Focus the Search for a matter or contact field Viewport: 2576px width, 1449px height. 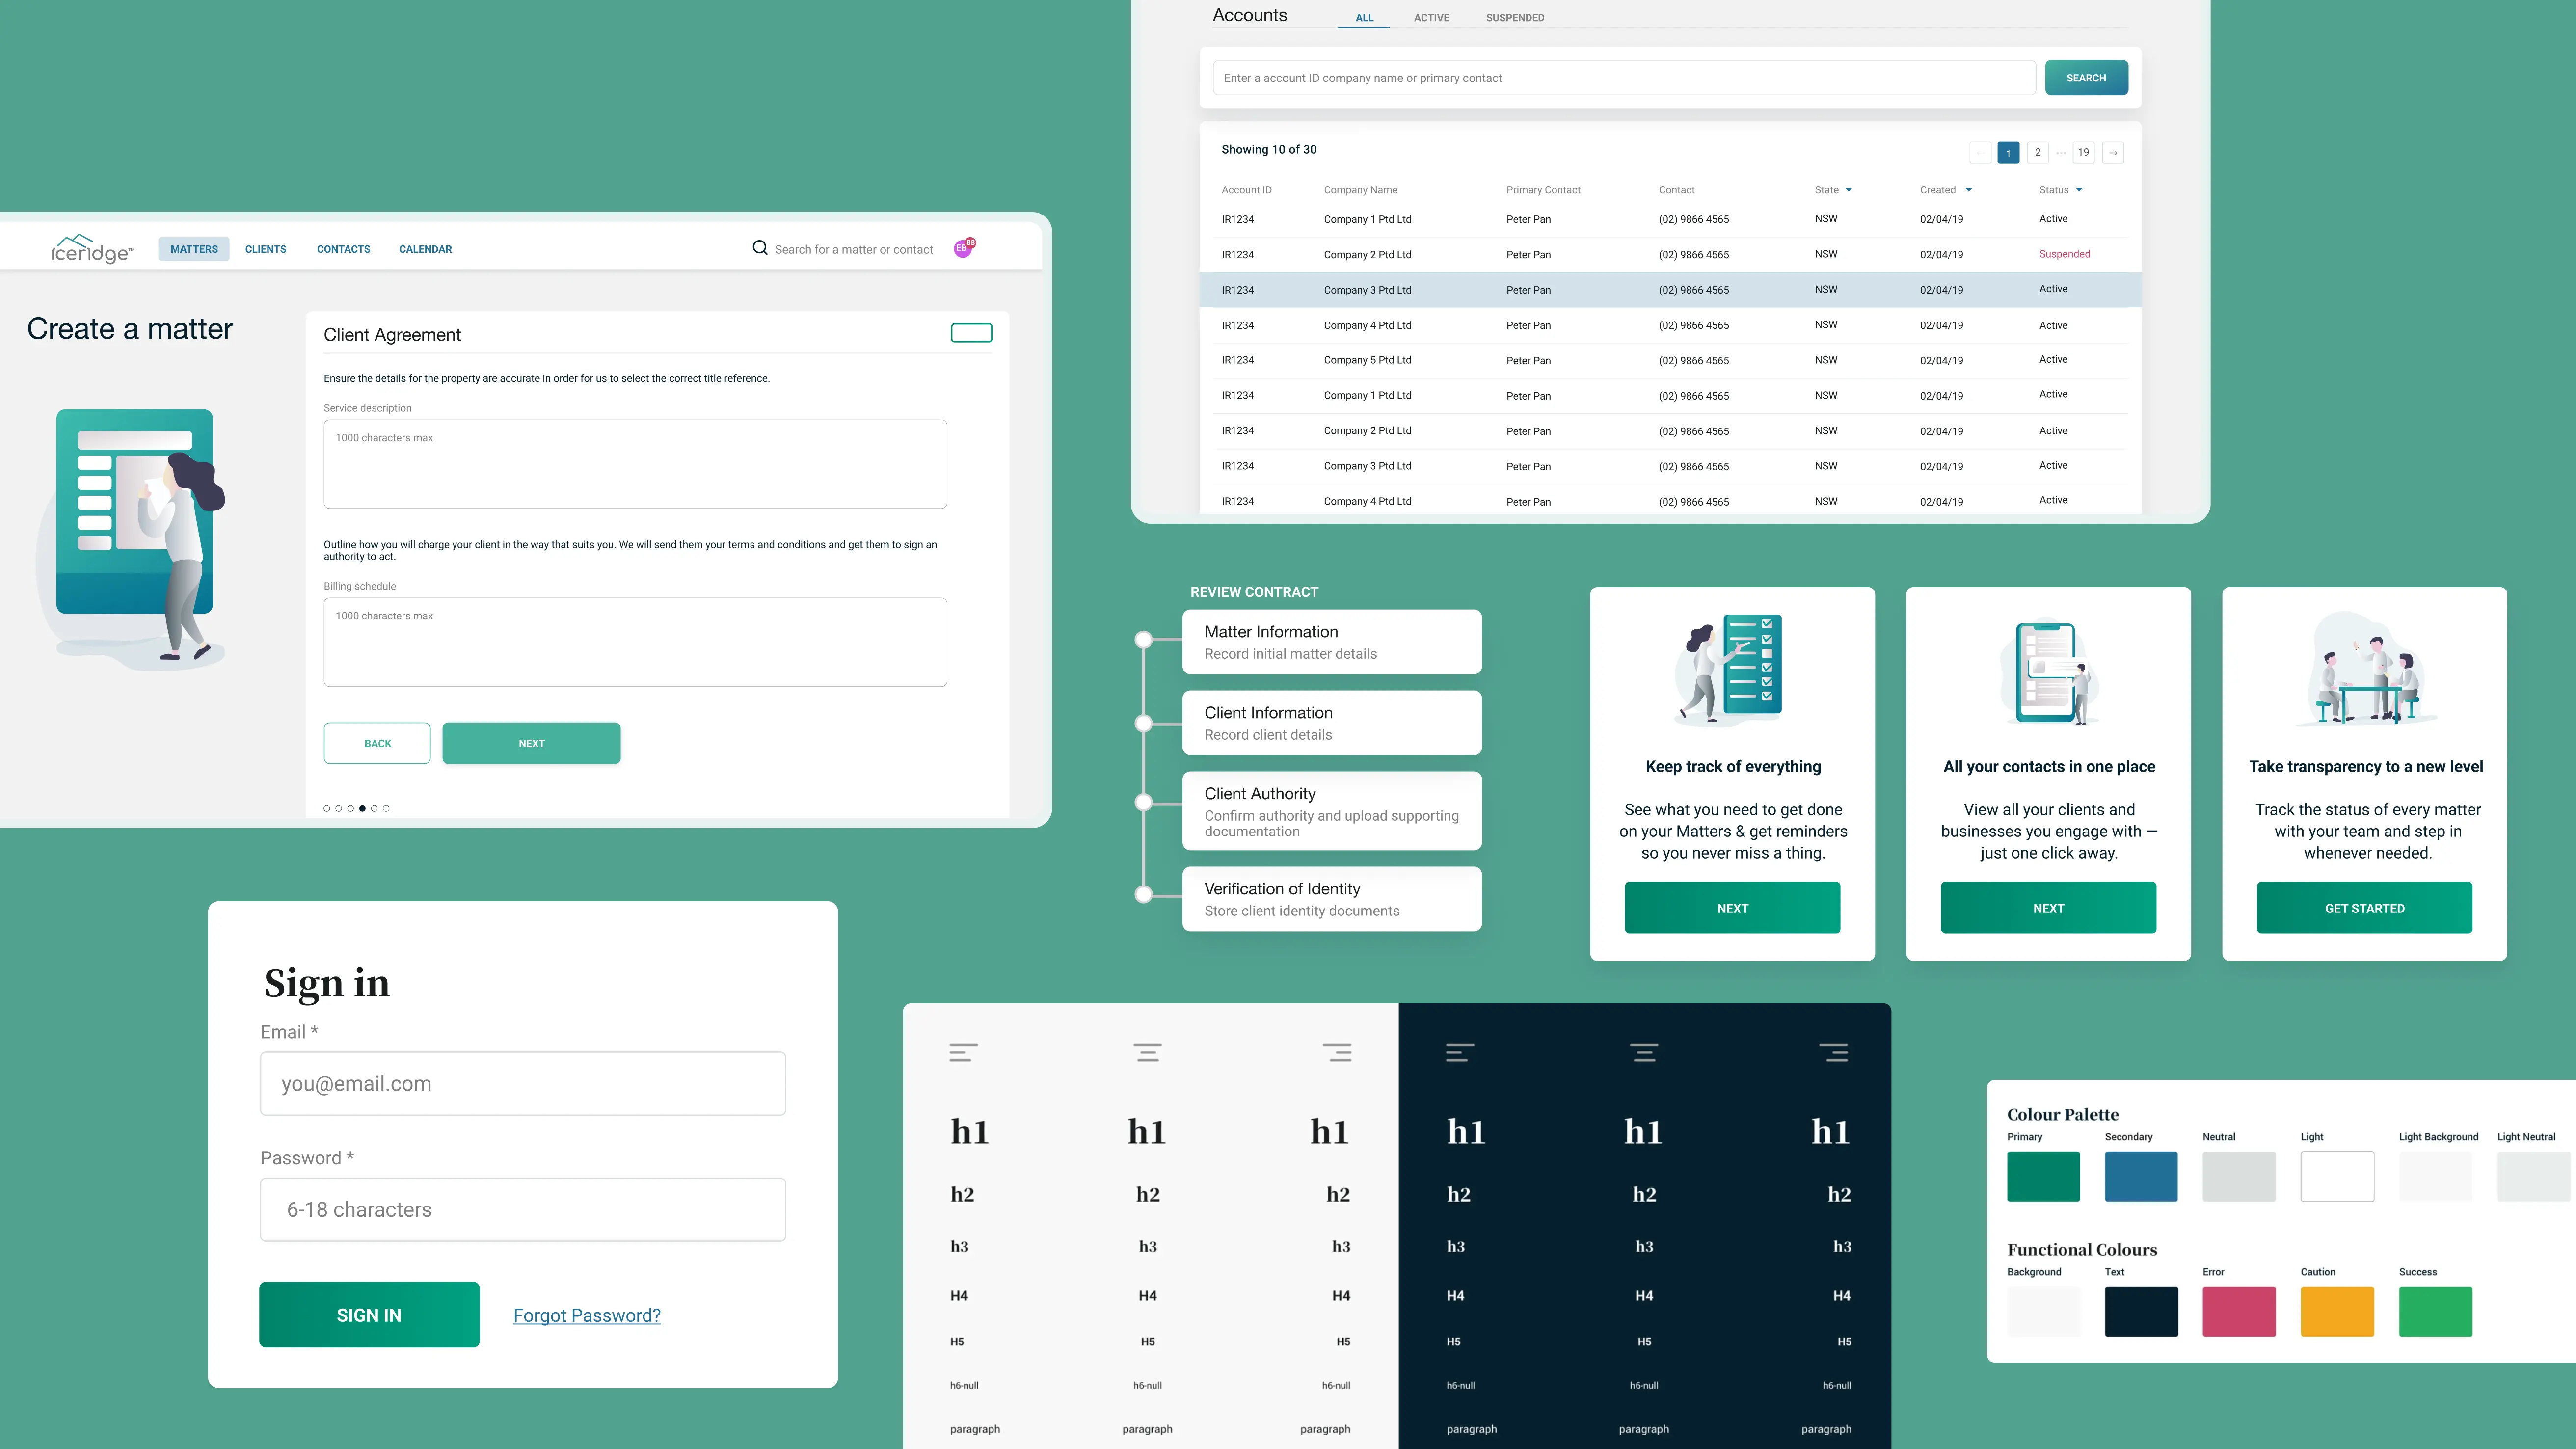[853, 249]
